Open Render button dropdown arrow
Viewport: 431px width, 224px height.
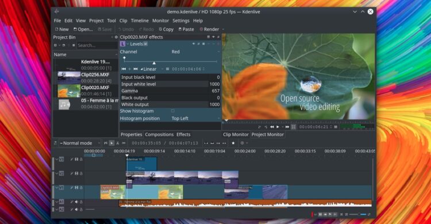tap(223, 29)
